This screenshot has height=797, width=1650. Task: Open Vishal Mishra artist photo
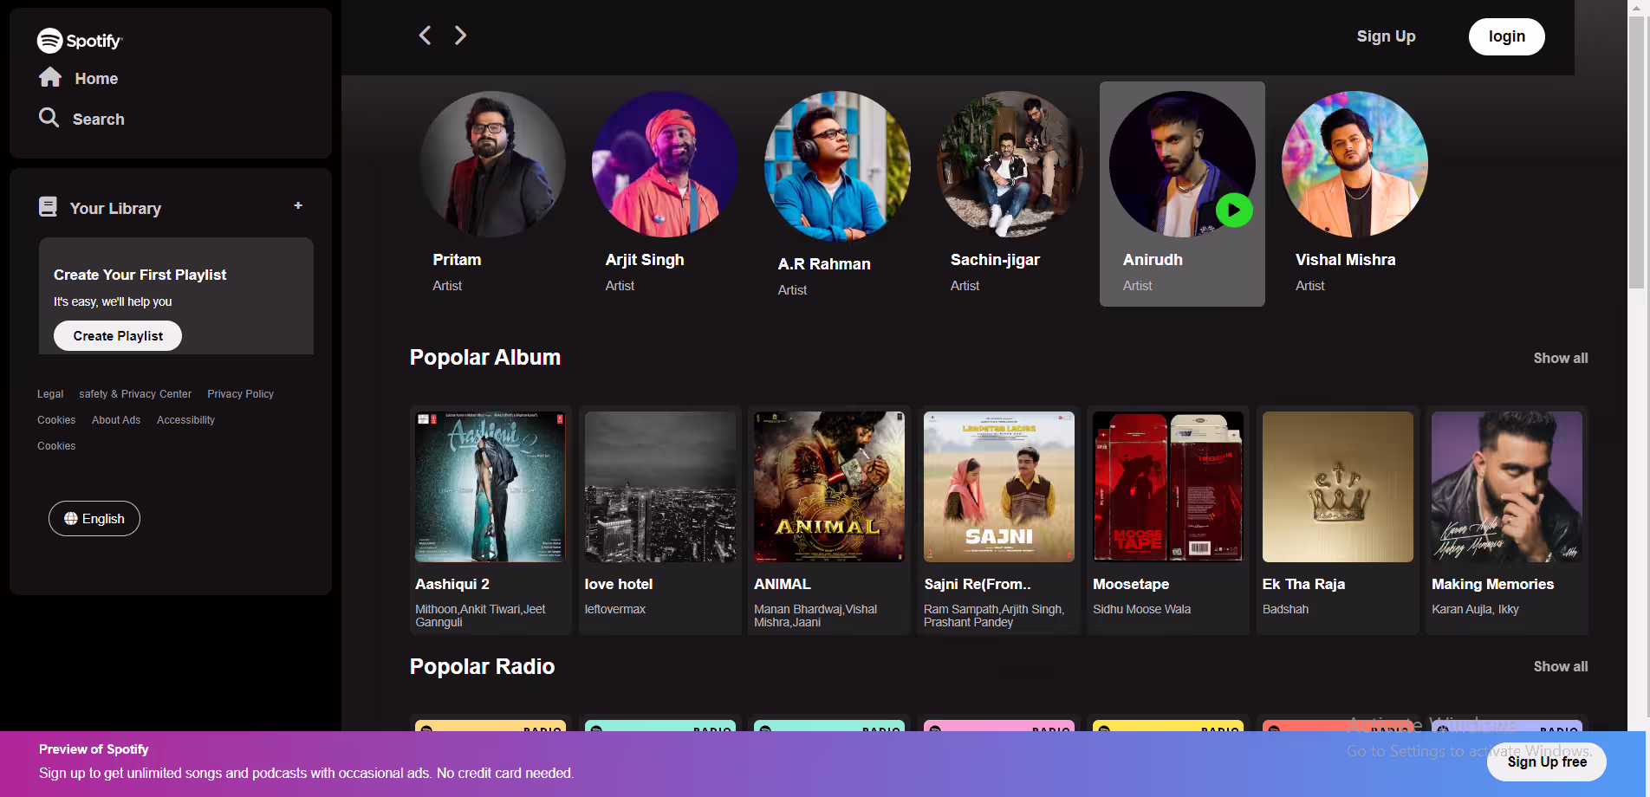click(x=1354, y=164)
